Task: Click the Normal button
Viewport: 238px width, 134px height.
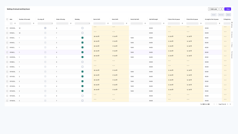Action: click(x=221, y=15)
